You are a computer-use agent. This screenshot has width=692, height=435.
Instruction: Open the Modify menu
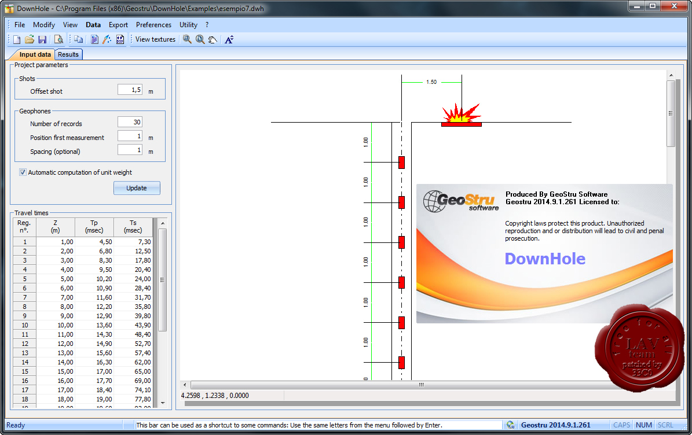(44, 25)
